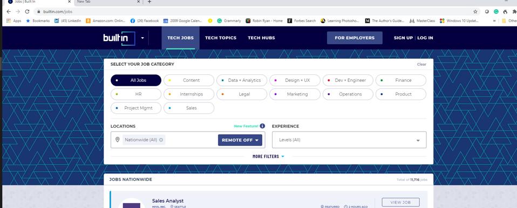This screenshot has width=517, height=208.
Task: Open the Sales Analyst job title
Action: click(x=168, y=201)
